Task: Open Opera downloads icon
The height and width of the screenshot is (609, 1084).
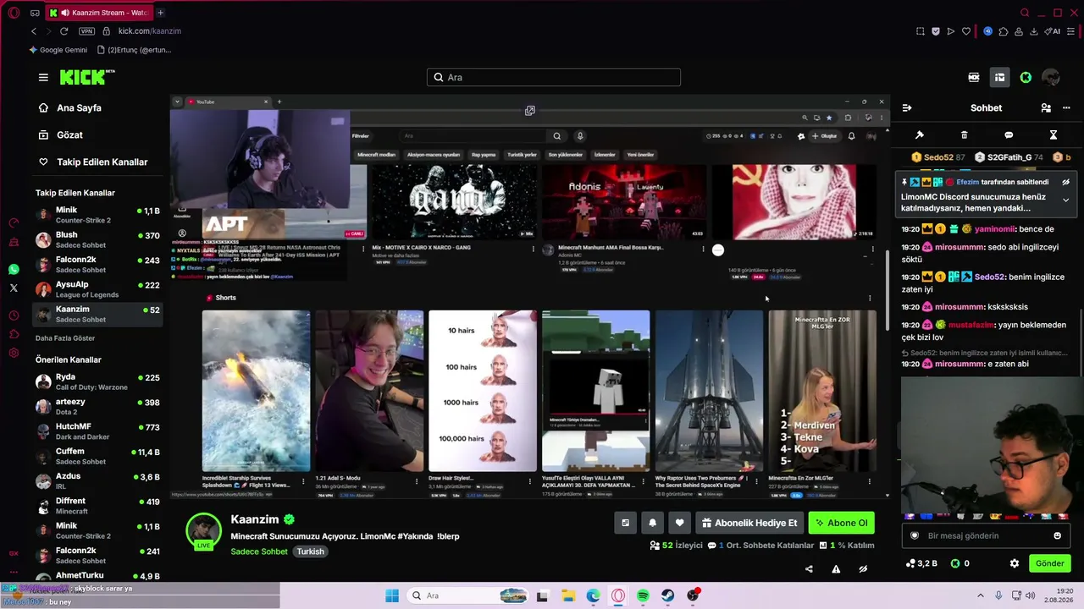Action: [x=1033, y=31]
